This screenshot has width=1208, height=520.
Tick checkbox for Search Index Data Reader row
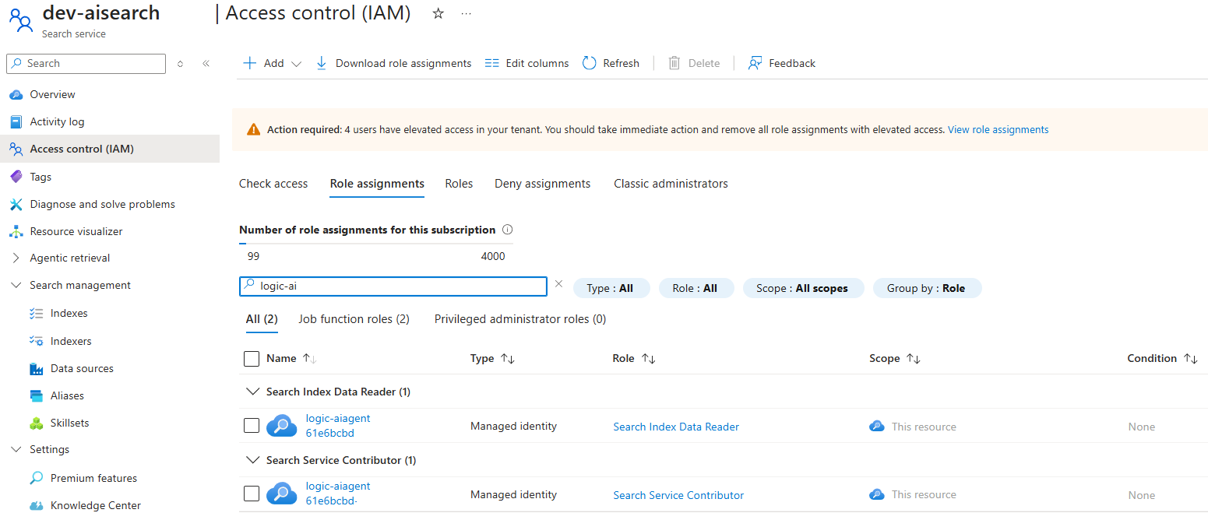click(252, 426)
